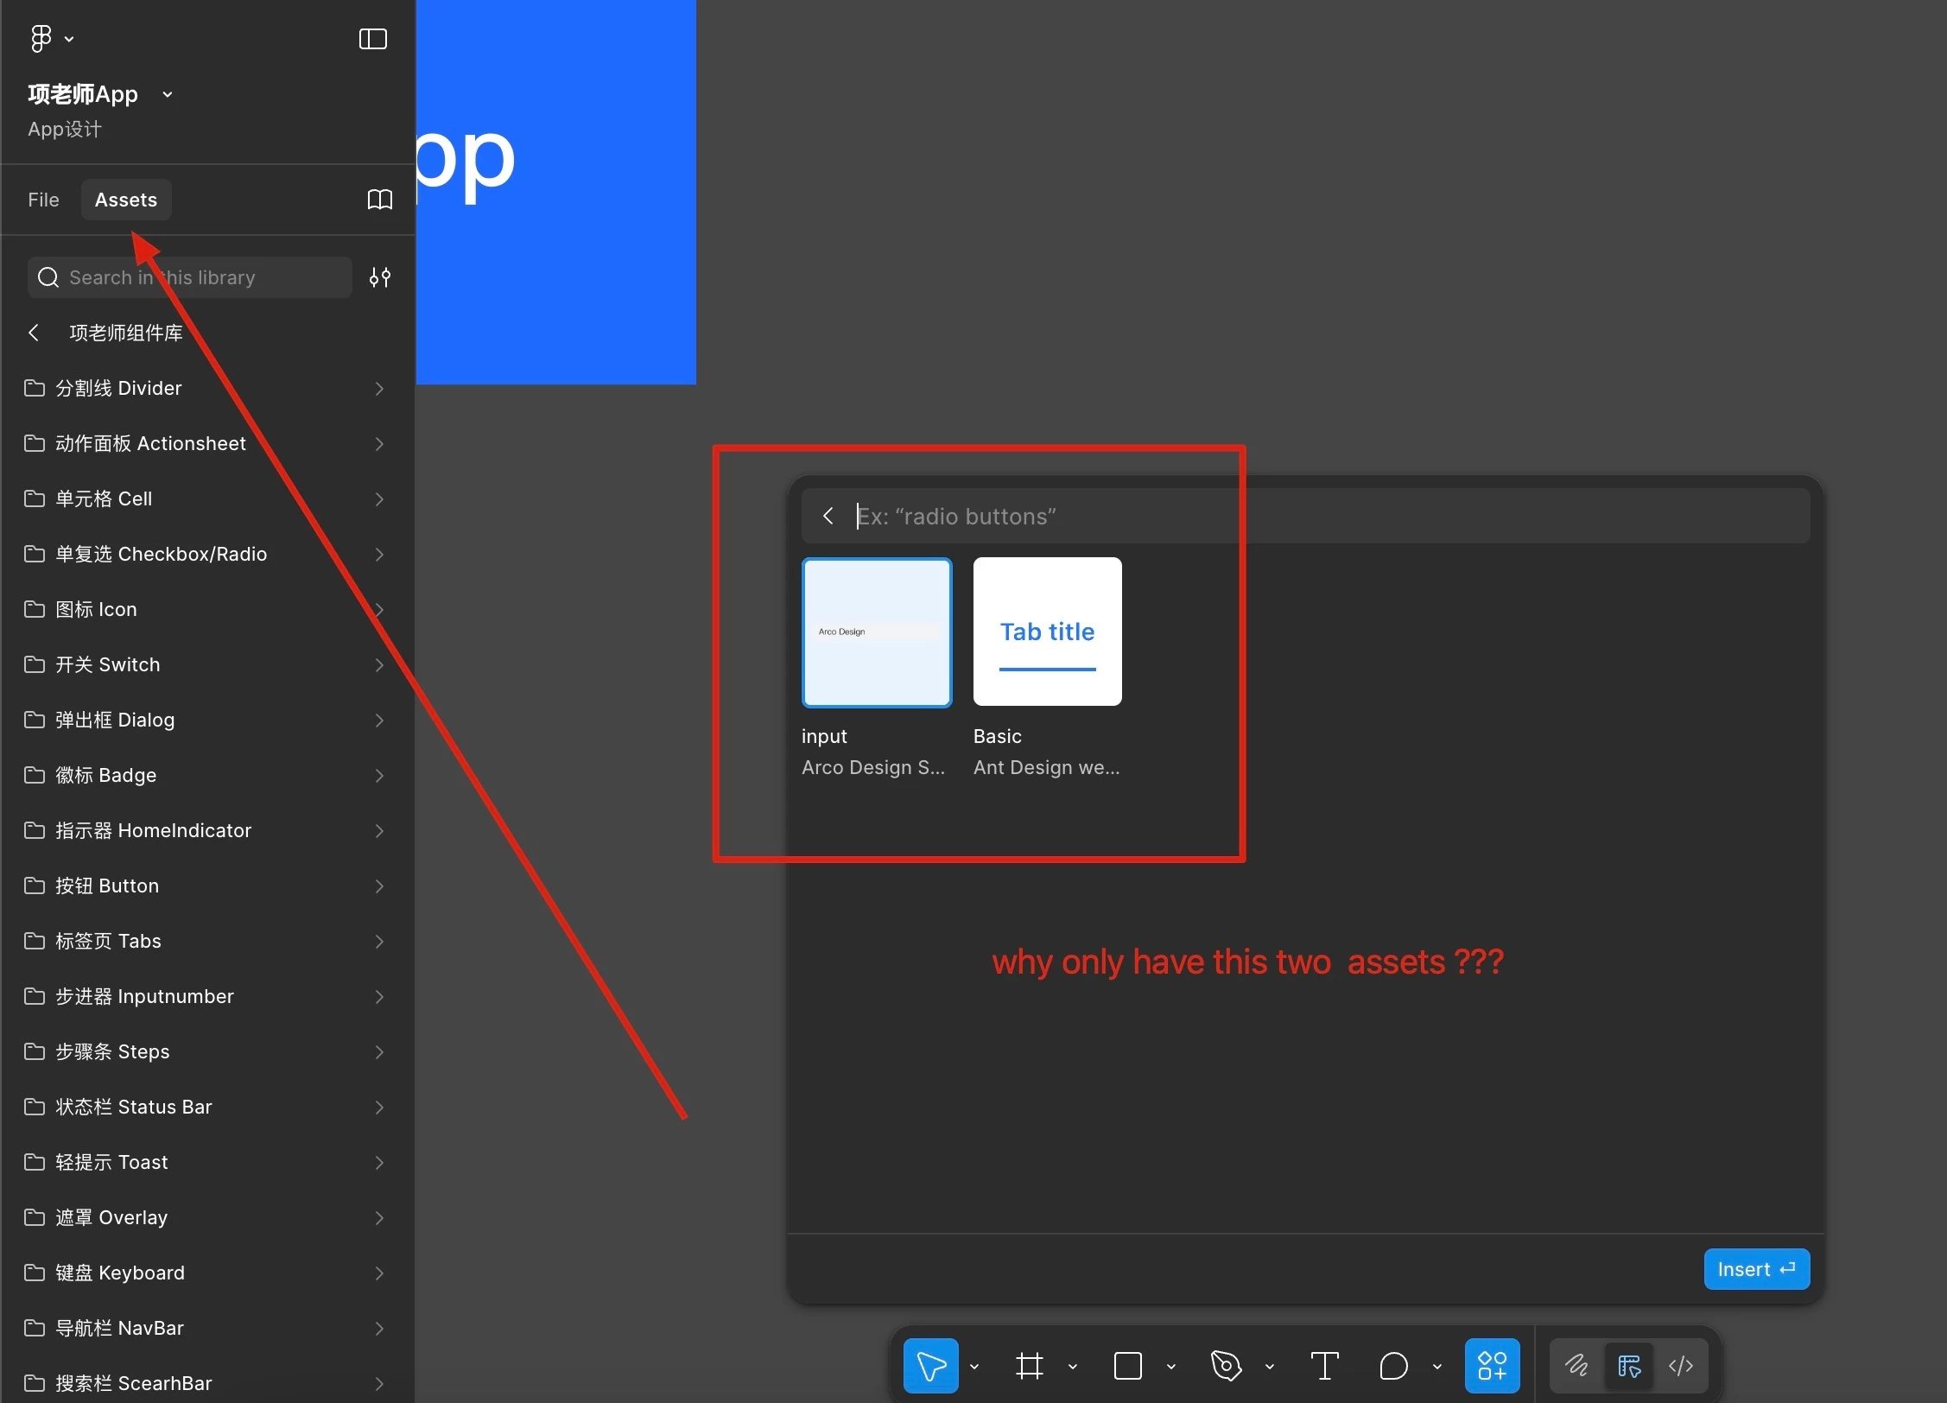Switch to the Assets tab
The width and height of the screenshot is (1947, 1403).
(x=126, y=200)
